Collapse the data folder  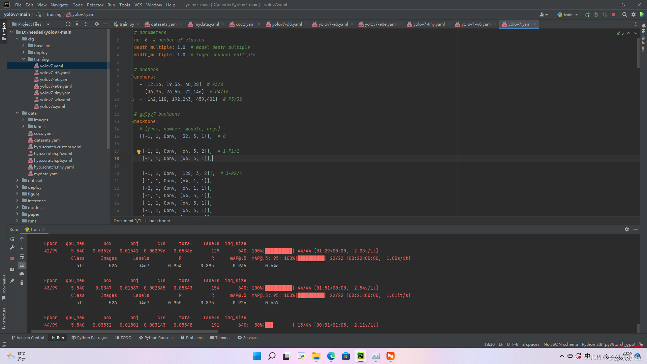click(x=18, y=113)
